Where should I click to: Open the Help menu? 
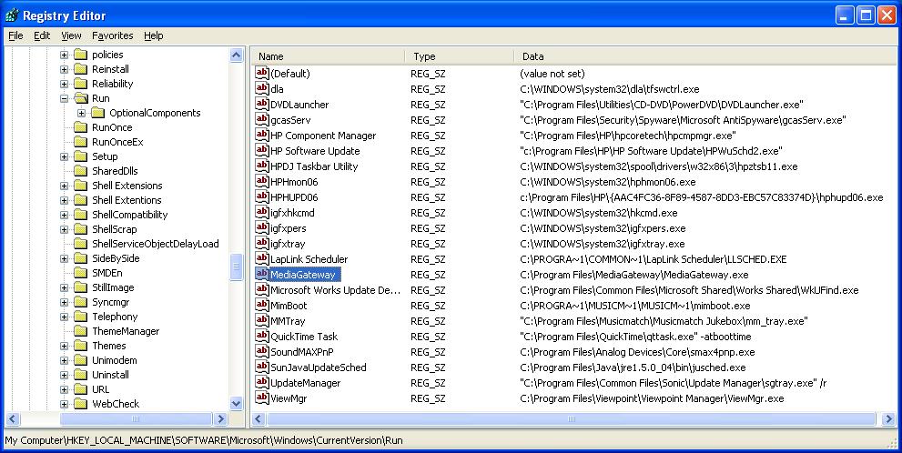point(154,35)
